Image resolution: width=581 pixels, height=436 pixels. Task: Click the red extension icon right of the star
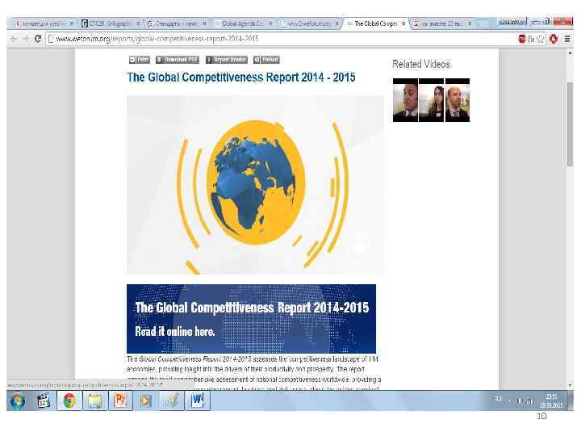pyautogui.click(x=554, y=39)
